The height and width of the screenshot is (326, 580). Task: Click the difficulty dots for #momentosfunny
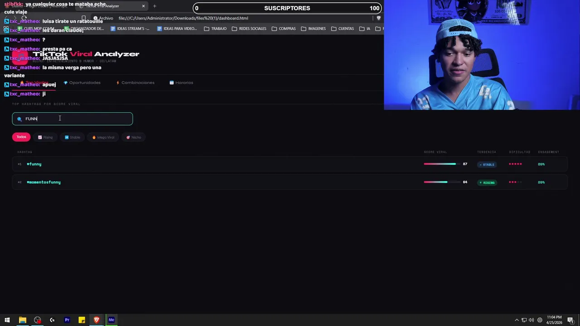coord(515,182)
